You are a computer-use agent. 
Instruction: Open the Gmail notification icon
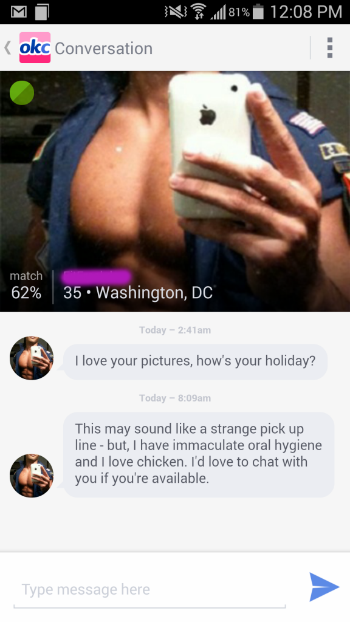tap(19, 12)
